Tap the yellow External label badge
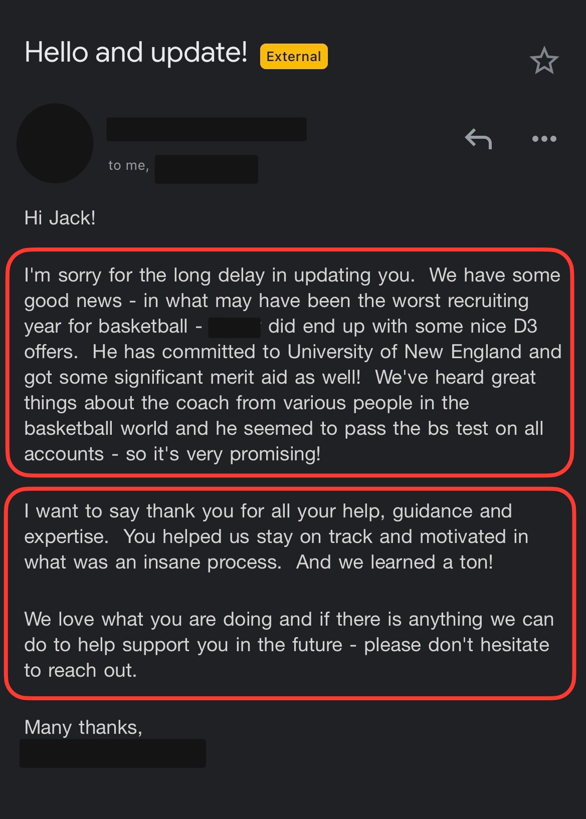 [x=294, y=56]
